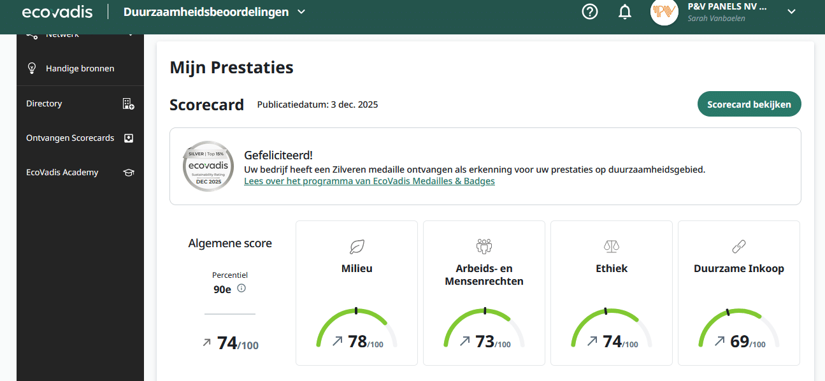Image resolution: width=825 pixels, height=381 pixels.
Task: Click the Handige bronnen lightbulb icon
Action: pyautogui.click(x=31, y=68)
